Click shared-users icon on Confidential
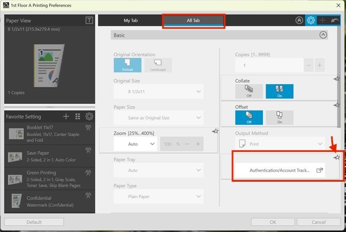346x232 pixels. pos(88,195)
